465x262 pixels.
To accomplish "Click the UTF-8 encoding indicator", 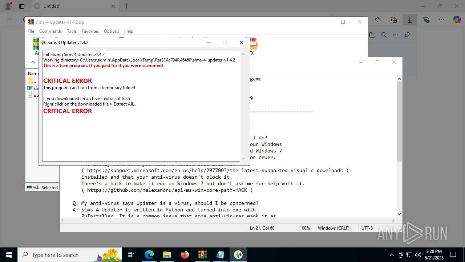I will [x=367, y=228].
